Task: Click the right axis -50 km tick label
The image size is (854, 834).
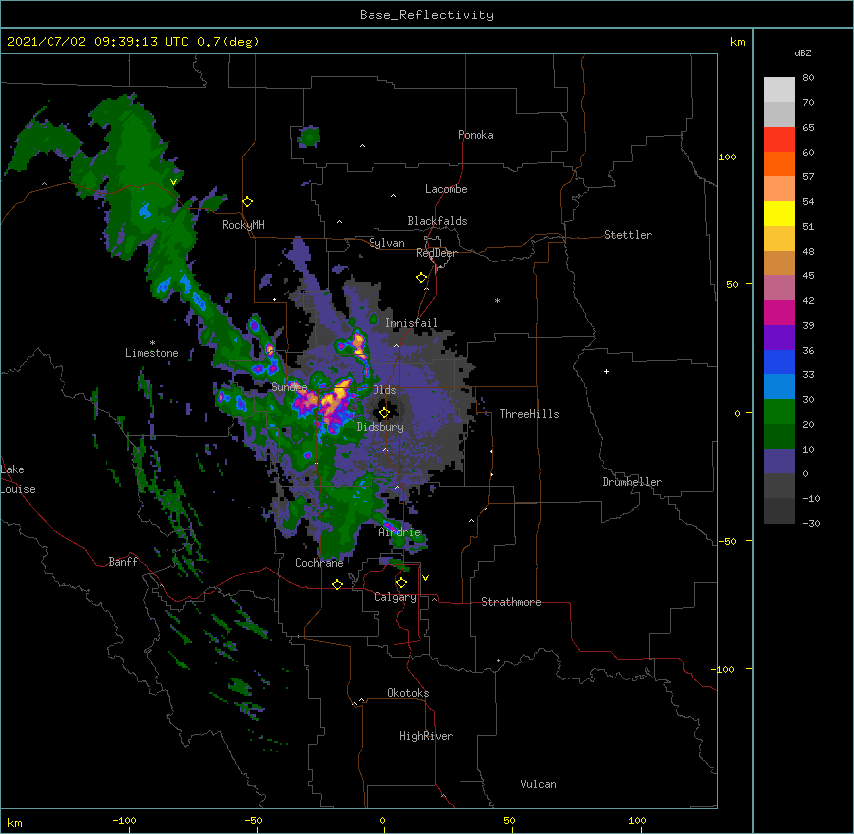Action: [727, 541]
